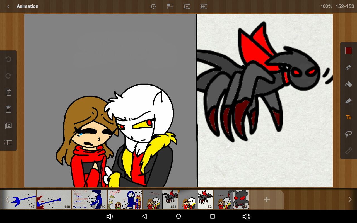Viewport: 357px width, 223px height.
Task: Add a new frame with plus button
Action: tap(267, 199)
